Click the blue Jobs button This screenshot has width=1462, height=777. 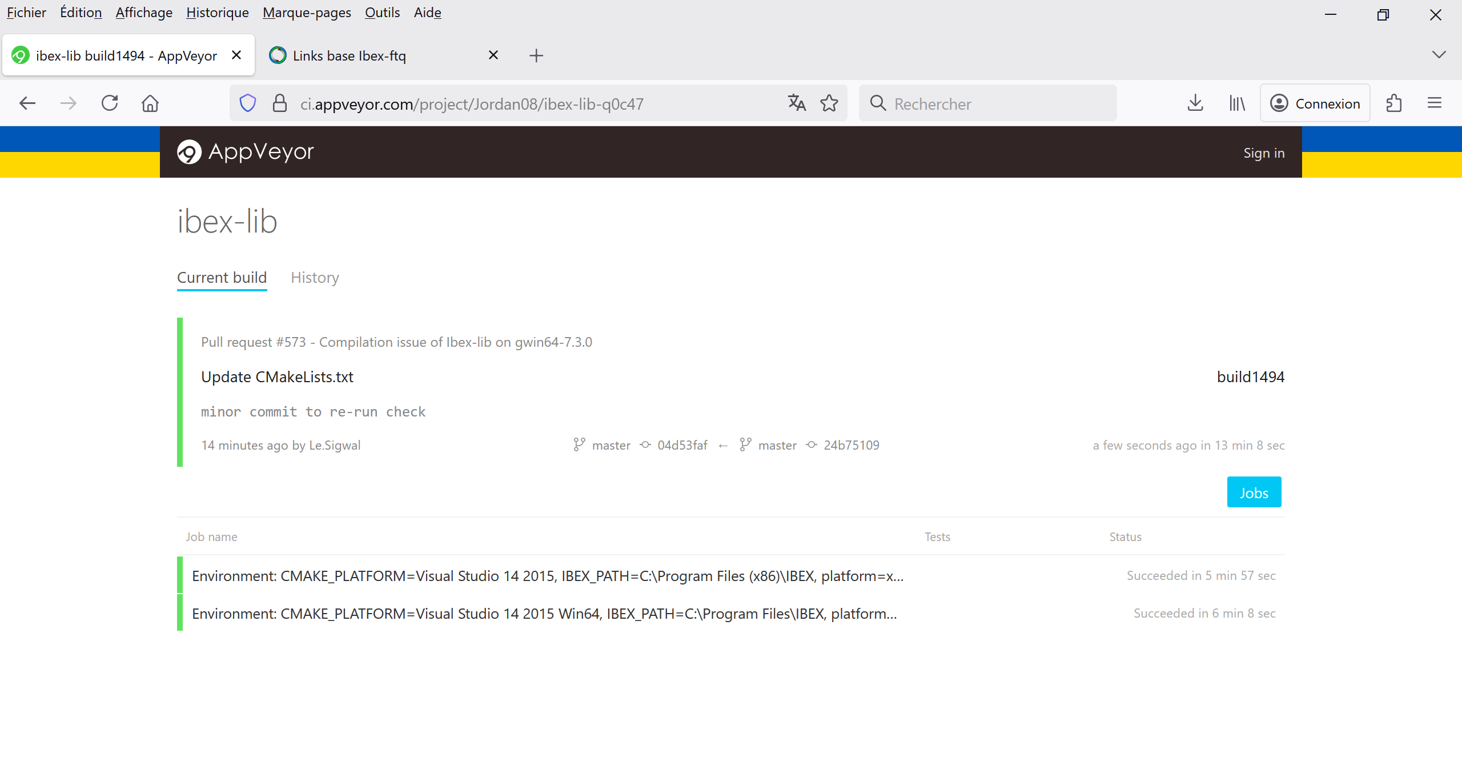pos(1254,492)
